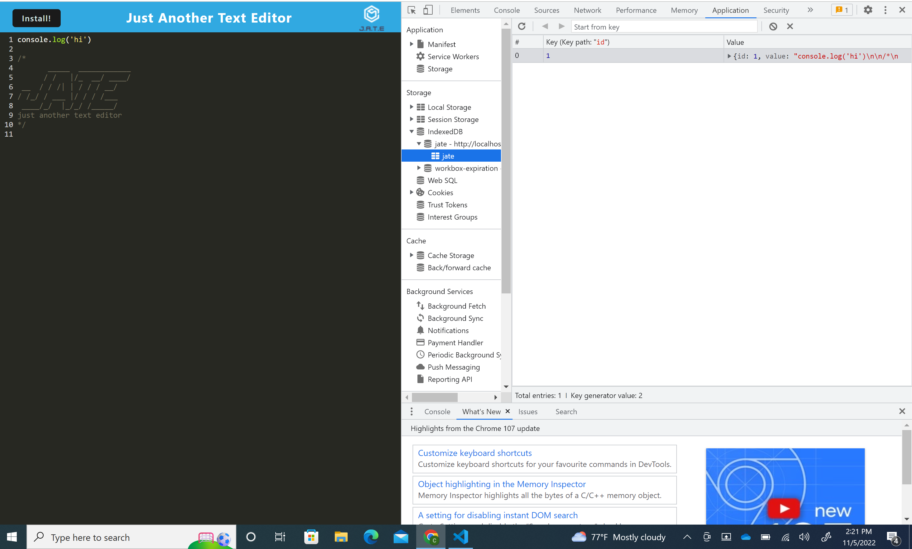Switch to the Network tab
The image size is (912, 549).
pos(587,10)
